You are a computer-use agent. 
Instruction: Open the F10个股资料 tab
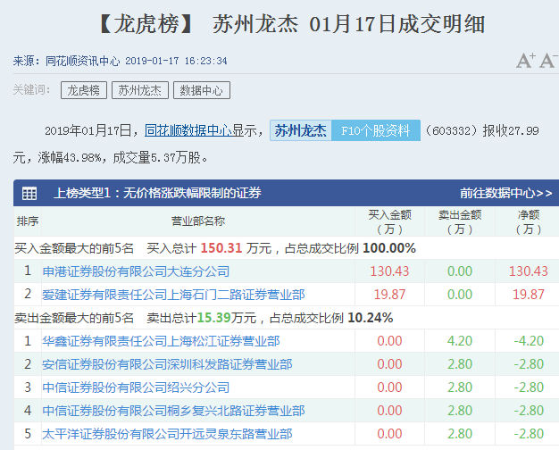pos(375,130)
